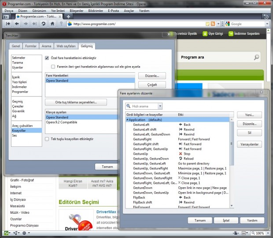This screenshot has height=238, width=273.
Task: Open the Home page icon
Action: 52,24
